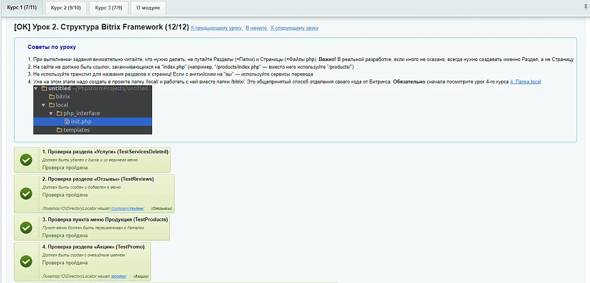Click the '(Акции)' label in the TestPromo card

coord(141,276)
